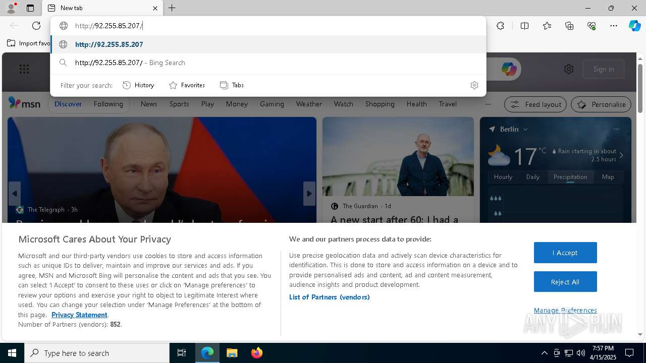Click the Back navigation arrow
Viewport: 646px width, 363px height.
14,26
